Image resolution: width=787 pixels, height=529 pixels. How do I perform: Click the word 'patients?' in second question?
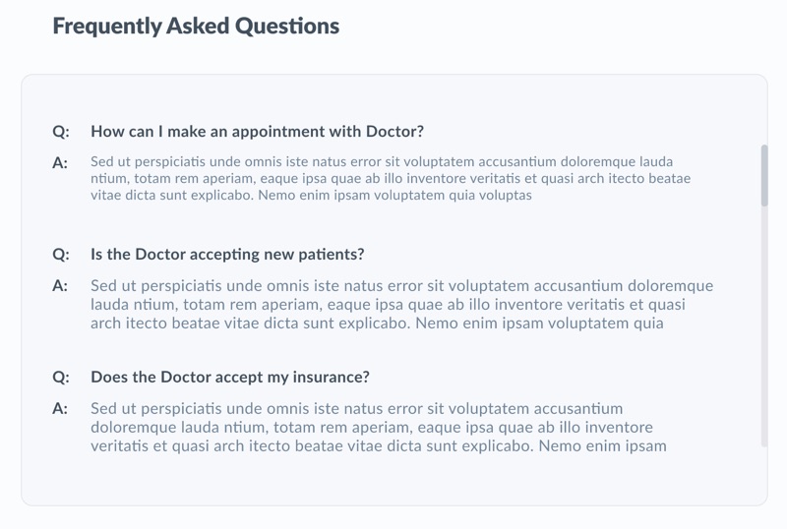[332, 255]
